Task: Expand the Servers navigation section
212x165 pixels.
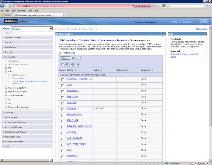Action: point(3,42)
